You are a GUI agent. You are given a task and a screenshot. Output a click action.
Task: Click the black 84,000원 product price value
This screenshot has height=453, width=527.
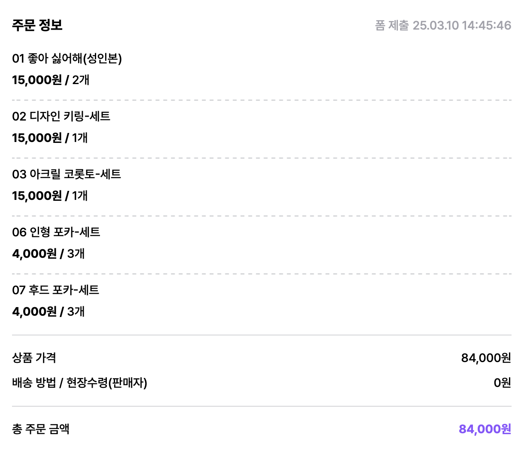[x=486, y=358]
